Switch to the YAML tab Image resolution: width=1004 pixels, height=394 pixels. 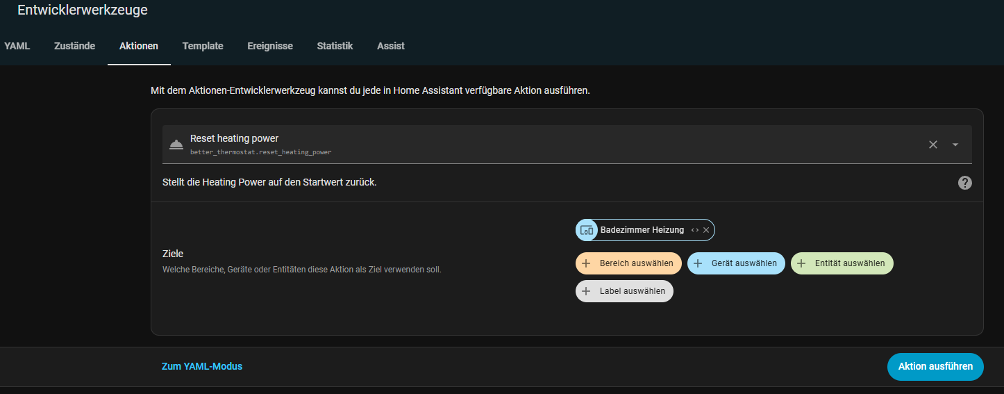pyautogui.click(x=17, y=46)
